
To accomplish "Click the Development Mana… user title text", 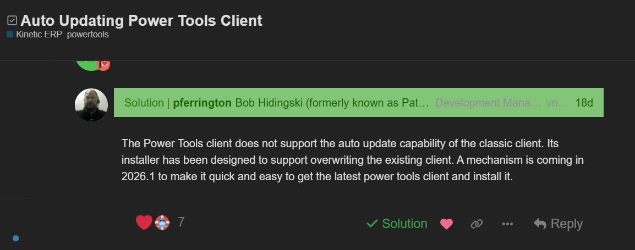I will 488,103.
